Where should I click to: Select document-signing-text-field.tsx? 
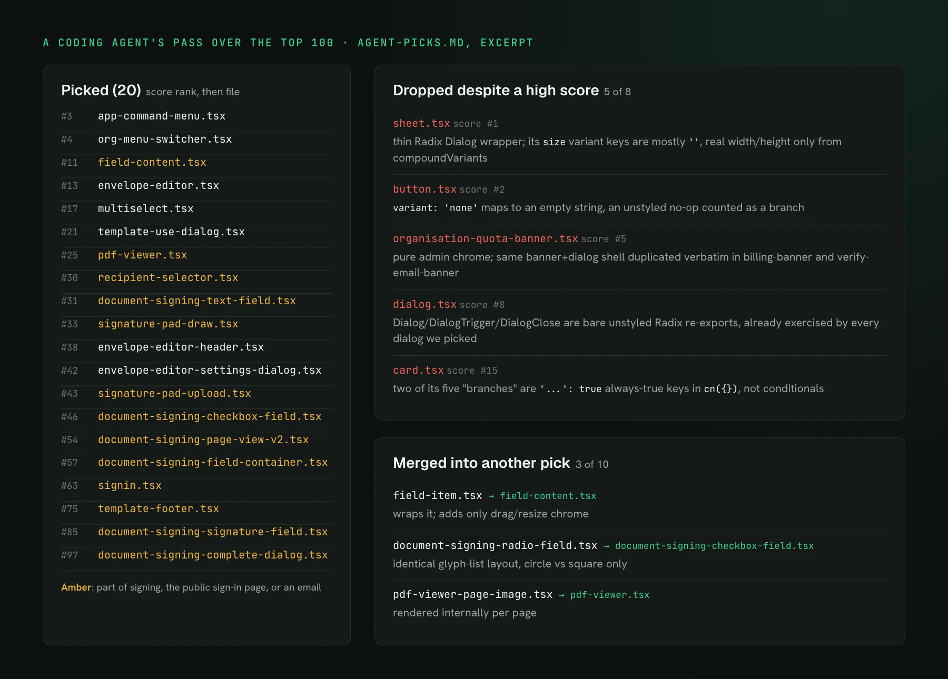196,301
